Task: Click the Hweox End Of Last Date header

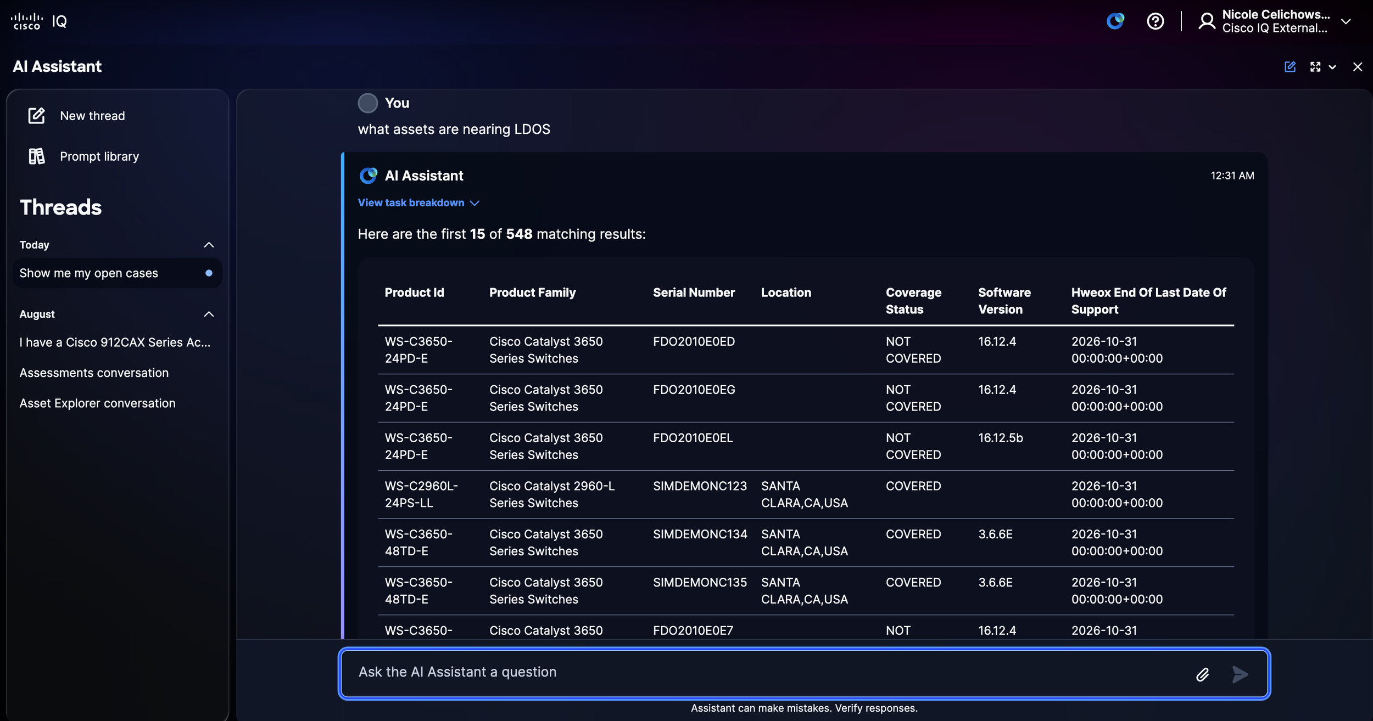Action: tap(1148, 301)
